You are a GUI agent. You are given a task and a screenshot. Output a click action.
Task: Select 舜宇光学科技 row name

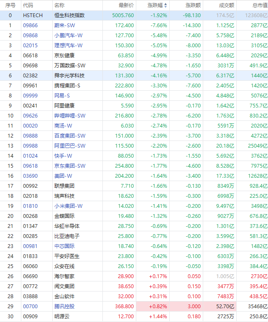point(69,76)
